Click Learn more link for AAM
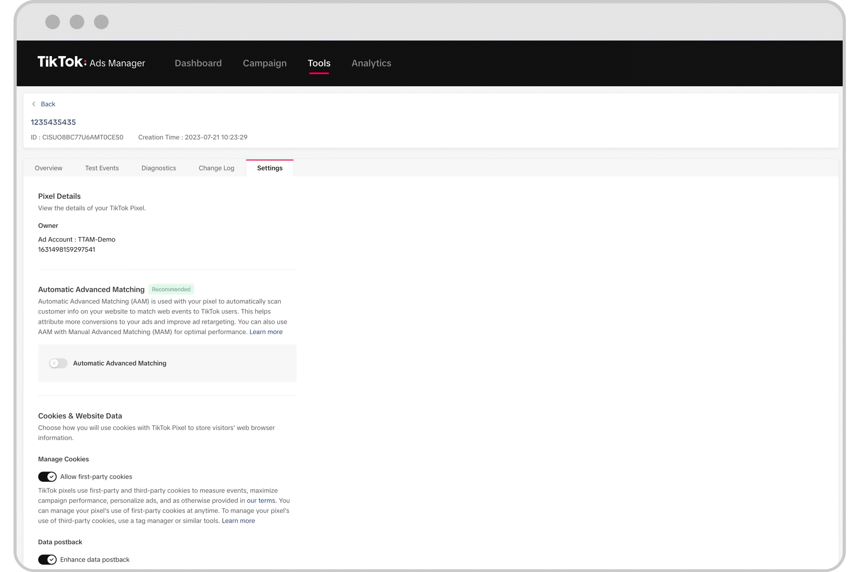The height and width of the screenshot is (572, 859). coord(266,331)
